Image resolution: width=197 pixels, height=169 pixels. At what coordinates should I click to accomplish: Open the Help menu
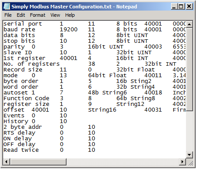(x=70, y=15)
